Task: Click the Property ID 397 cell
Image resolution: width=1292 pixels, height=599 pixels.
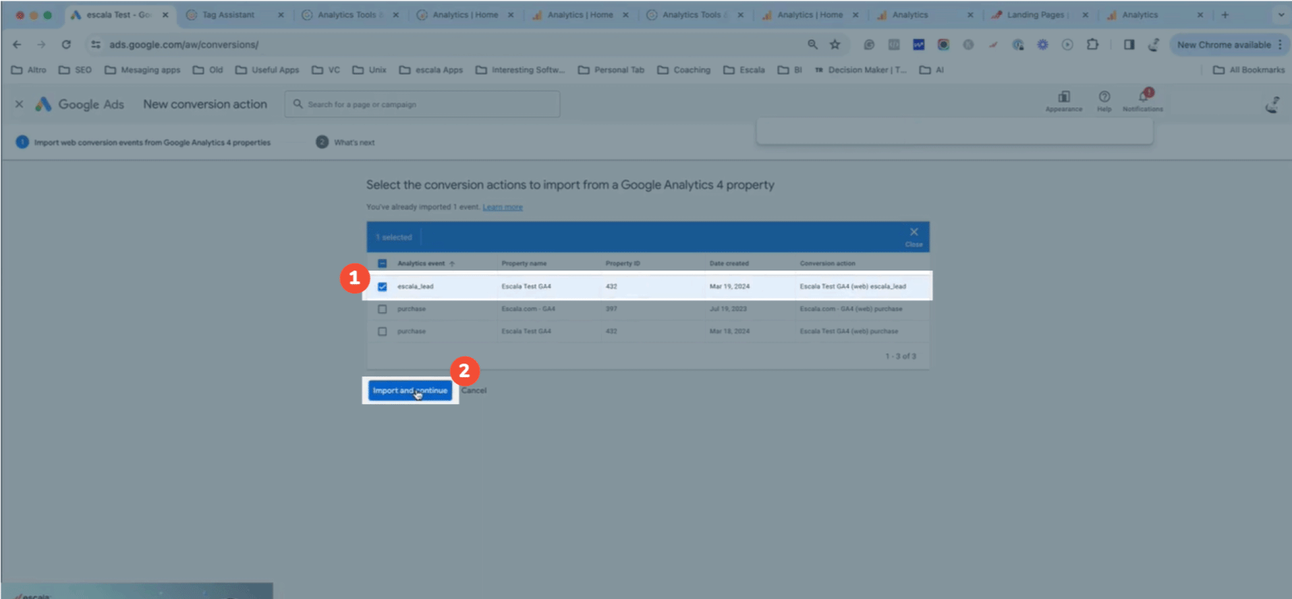Action: point(611,309)
